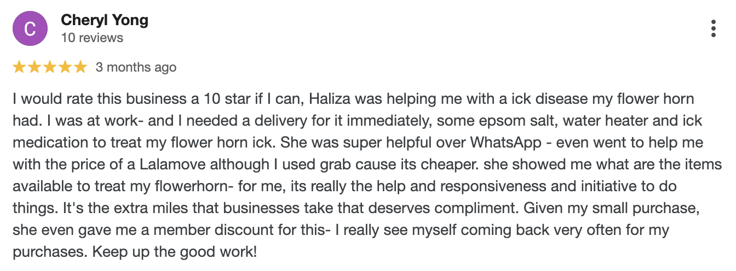Screen dimensions: 736x271
Task: Click the second yellow rating star
Action: tap(34, 67)
